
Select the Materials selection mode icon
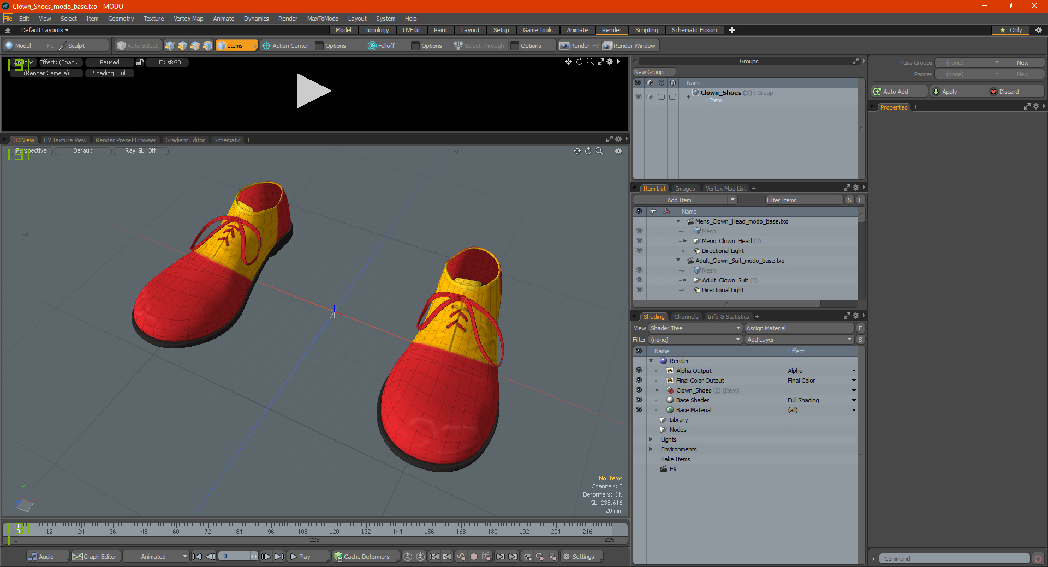[207, 46]
